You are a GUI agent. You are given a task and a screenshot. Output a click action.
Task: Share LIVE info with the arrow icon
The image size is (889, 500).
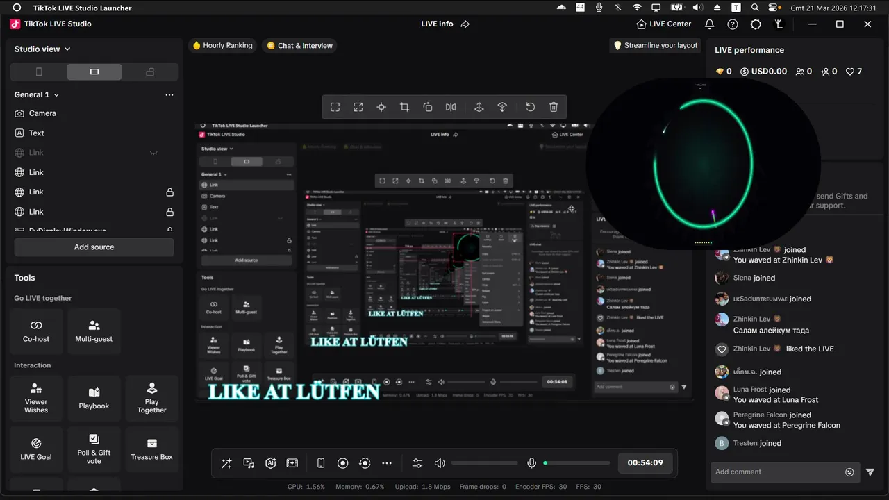(x=465, y=24)
